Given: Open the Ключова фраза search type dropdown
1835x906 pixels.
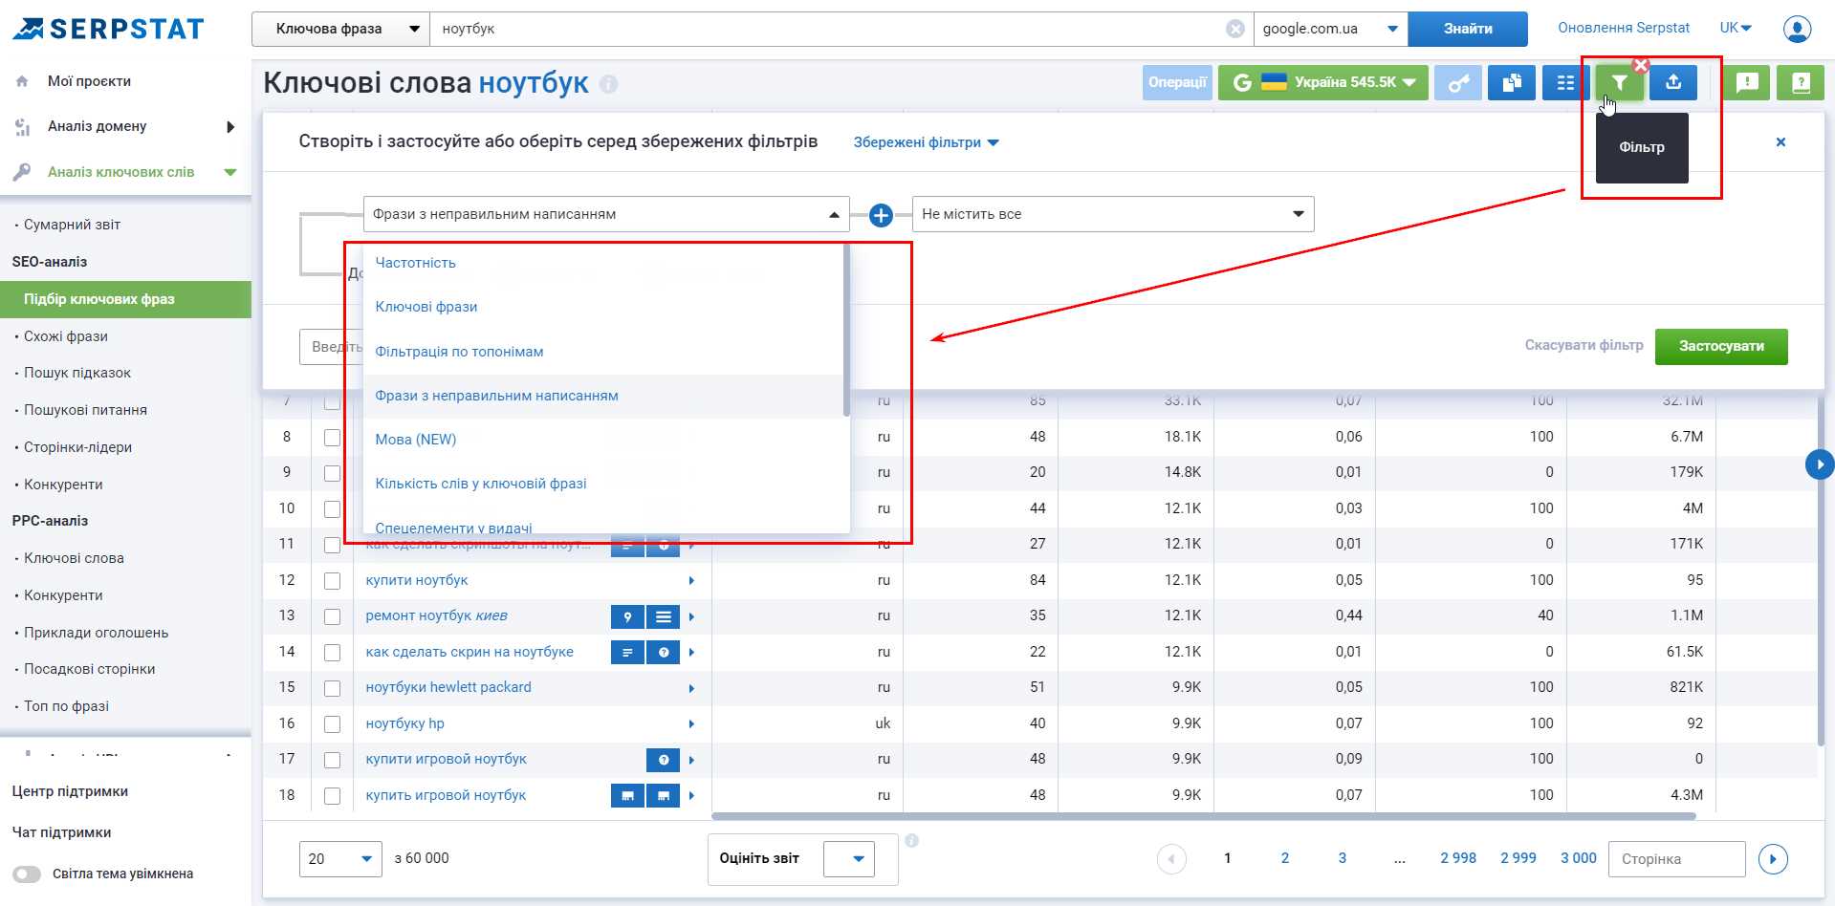Looking at the screenshot, I should [x=340, y=29].
